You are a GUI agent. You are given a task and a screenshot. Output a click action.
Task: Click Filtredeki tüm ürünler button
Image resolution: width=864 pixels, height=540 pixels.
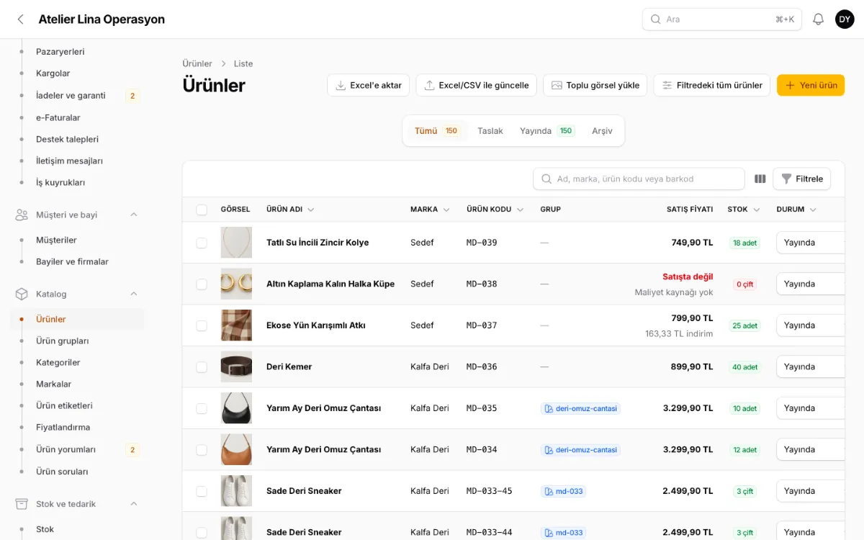[712, 85]
